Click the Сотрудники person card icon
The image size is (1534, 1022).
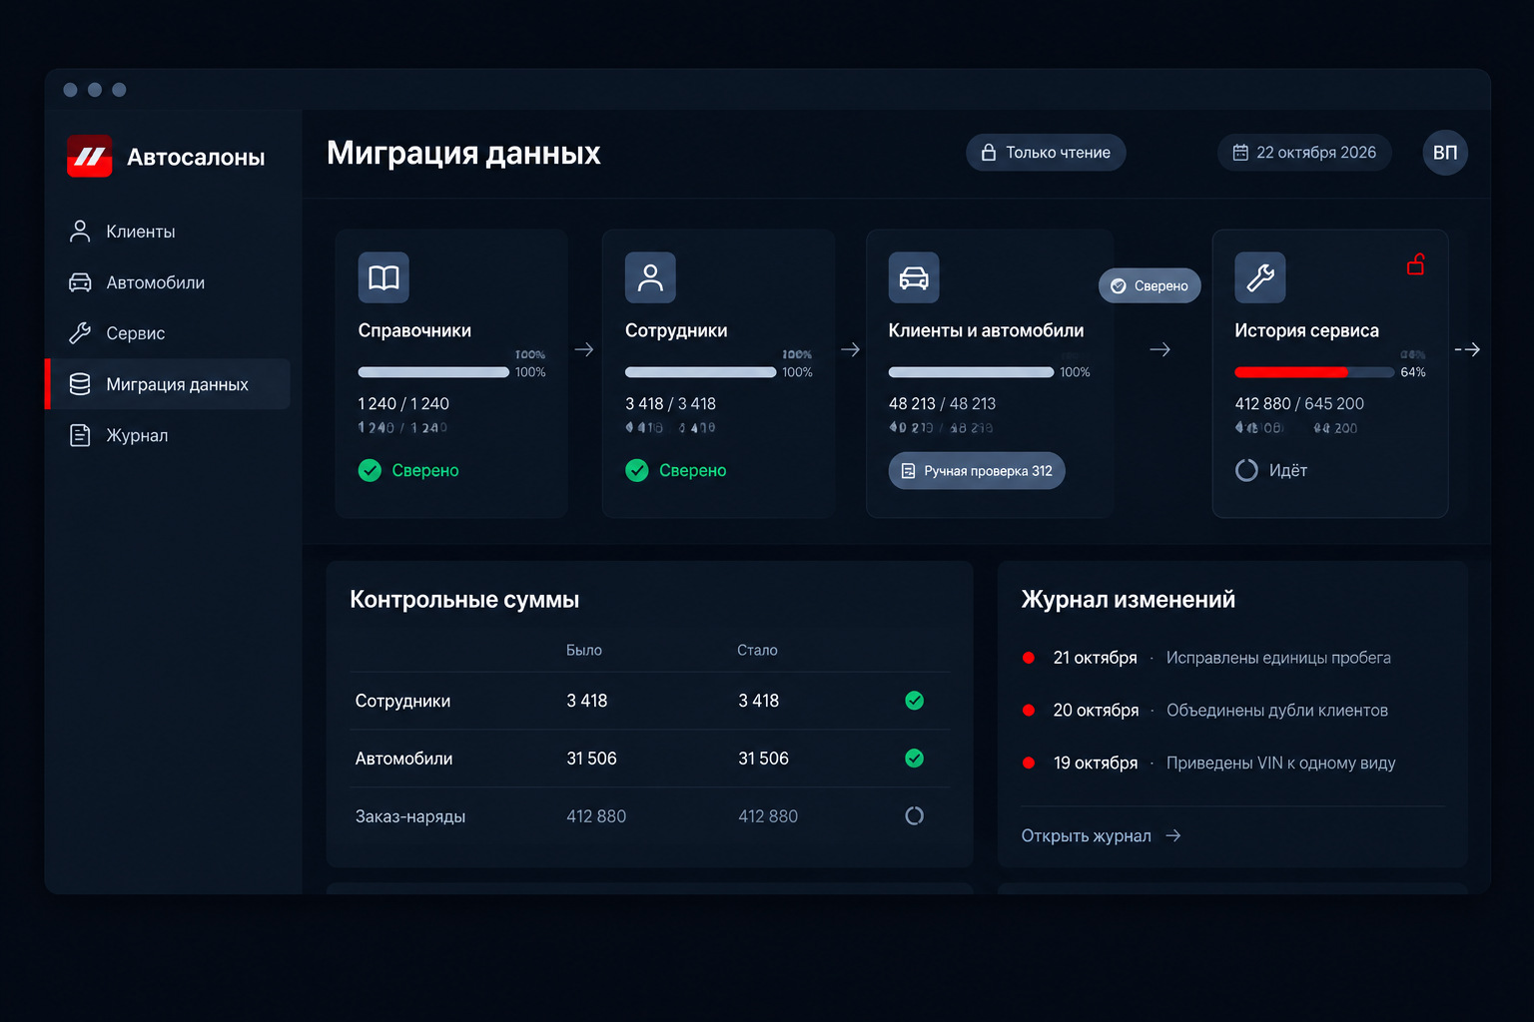(x=650, y=277)
